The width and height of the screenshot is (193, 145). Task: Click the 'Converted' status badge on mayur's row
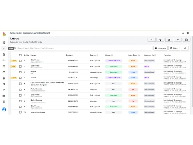[113, 72]
